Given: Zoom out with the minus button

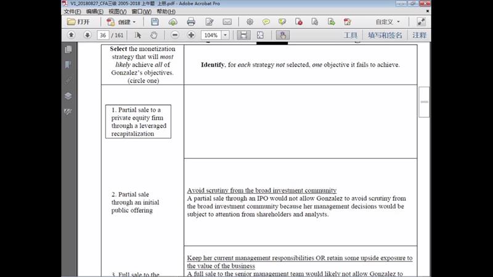Looking at the screenshot, I should [x=175, y=35].
